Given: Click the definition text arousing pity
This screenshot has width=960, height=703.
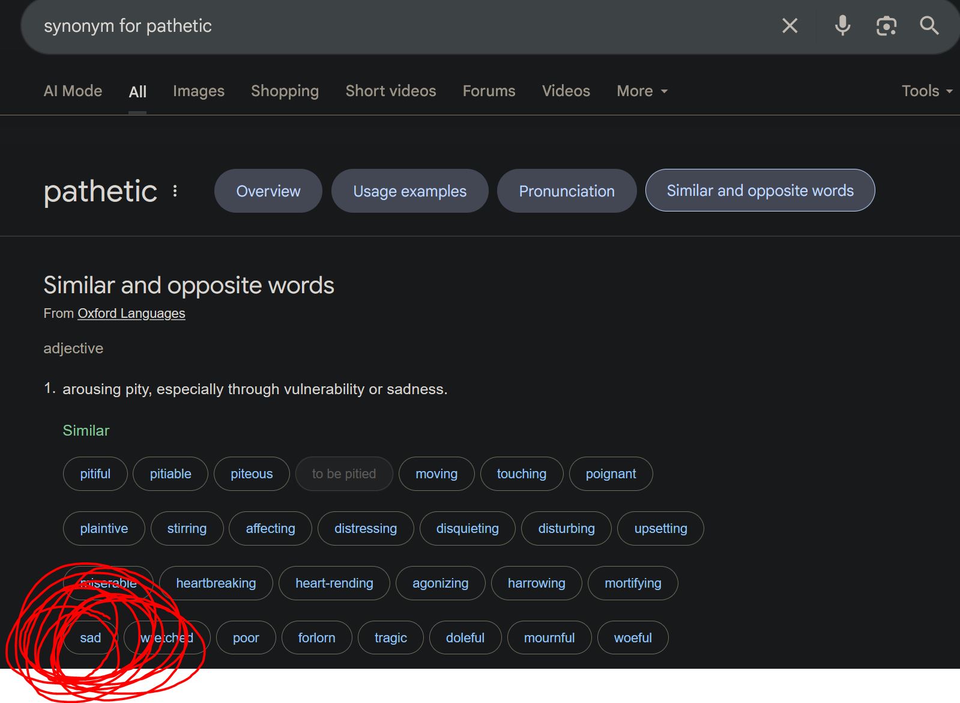Looking at the screenshot, I should 255,389.
